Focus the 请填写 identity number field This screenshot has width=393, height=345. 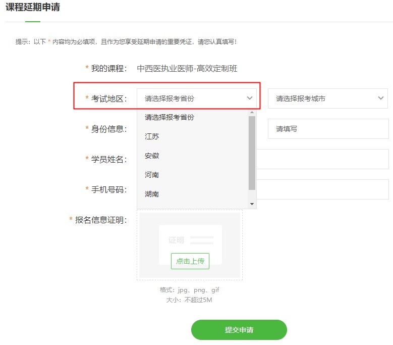pyautogui.click(x=328, y=129)
